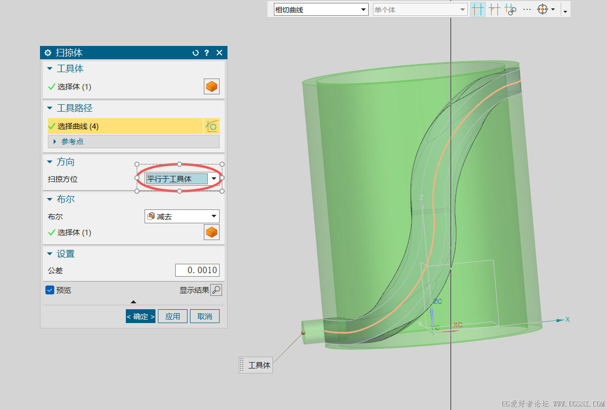This screenshot has height=410, width=607.
Task: Click the X axis arrow label at right
Action: click(568, 320)
